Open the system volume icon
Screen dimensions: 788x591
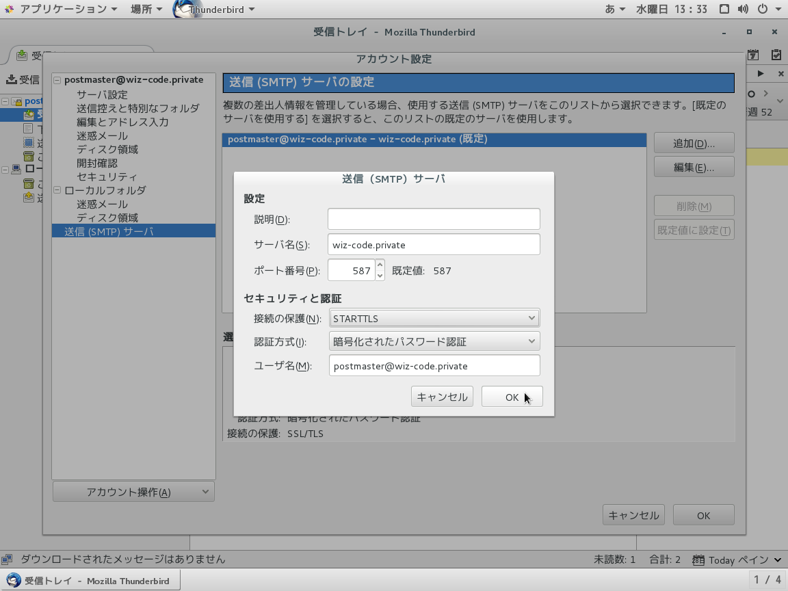point(743,9)
